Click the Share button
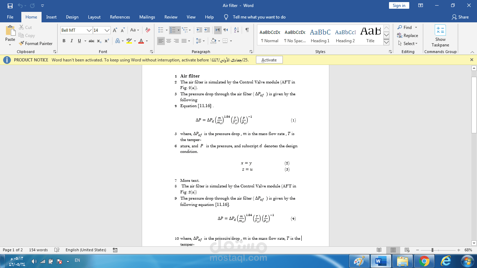Screen dimensions: 477x268 pyautogui.click(x=460, y=17)
